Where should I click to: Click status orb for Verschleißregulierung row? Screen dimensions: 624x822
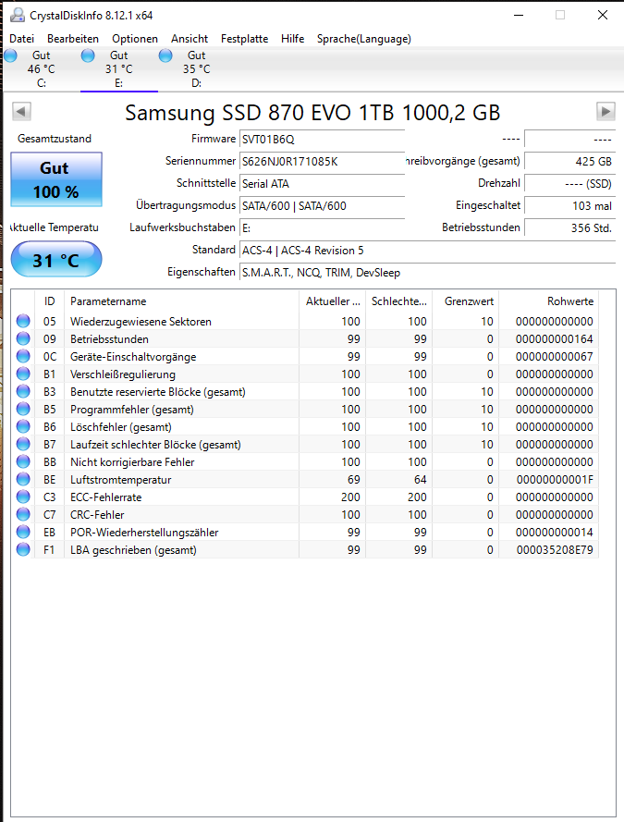(x=23, y=374)
